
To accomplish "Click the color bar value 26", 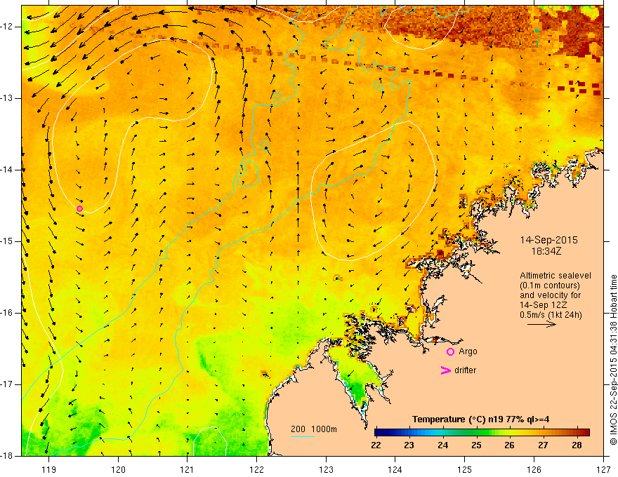I will (x=509, y=445).
